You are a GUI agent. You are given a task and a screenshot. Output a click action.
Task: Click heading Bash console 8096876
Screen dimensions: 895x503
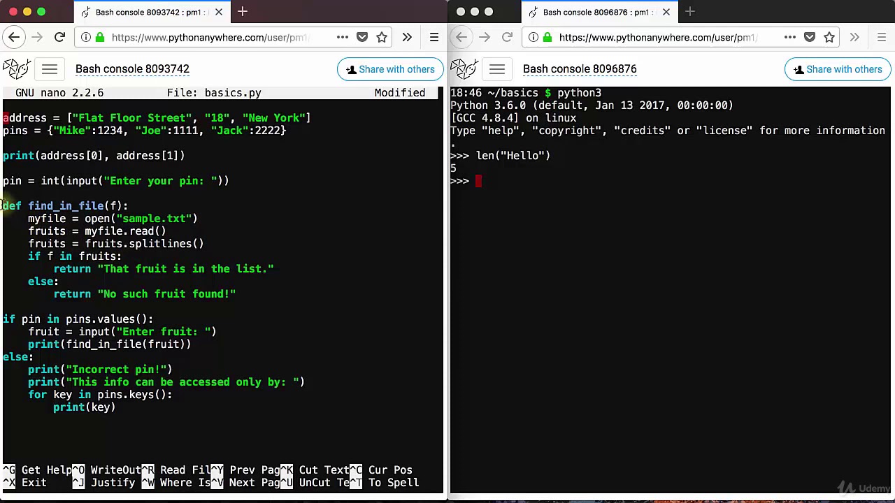[580, 69]
